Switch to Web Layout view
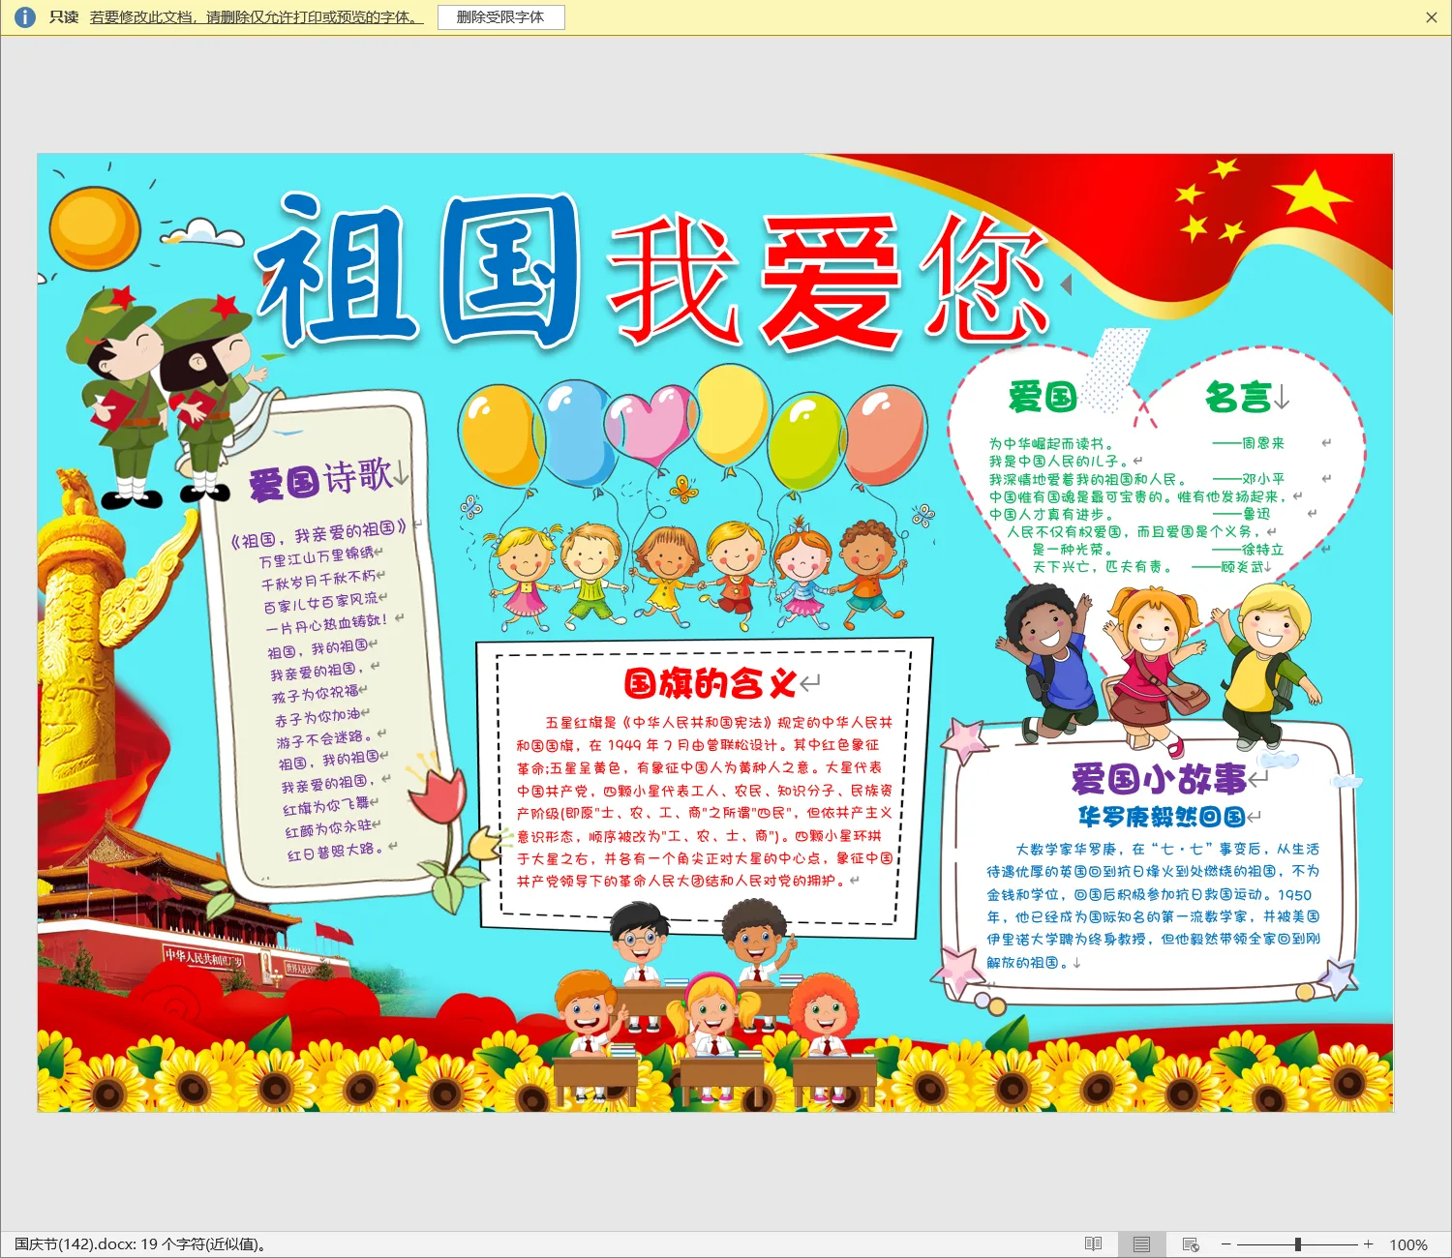The image size is (1452, 1258). 1191,1243
